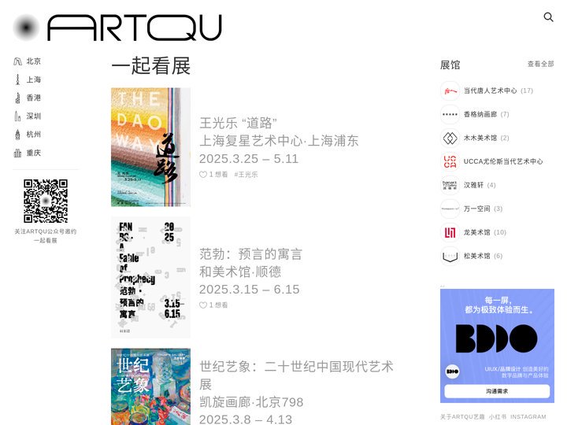This screenshot has height=425, width=567.
Task: Open INSTAGRAM footer link
Action: (528, 416)
